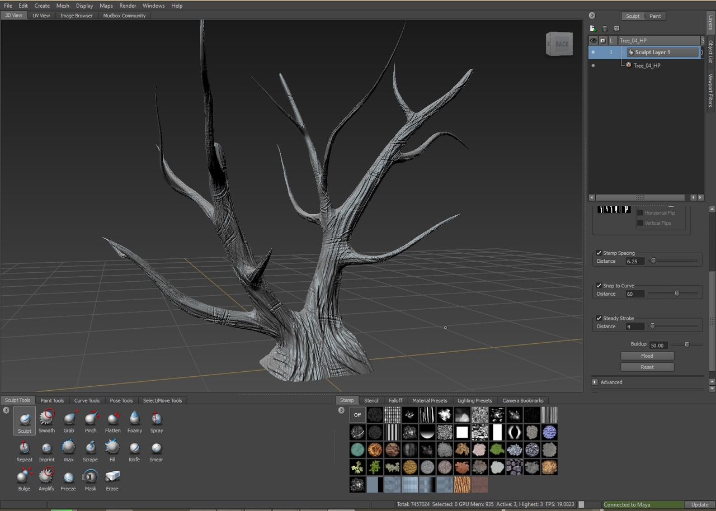Switch to the UV View tab
Image resolution: width=716 pixels, height=511 pixels.
41,16
